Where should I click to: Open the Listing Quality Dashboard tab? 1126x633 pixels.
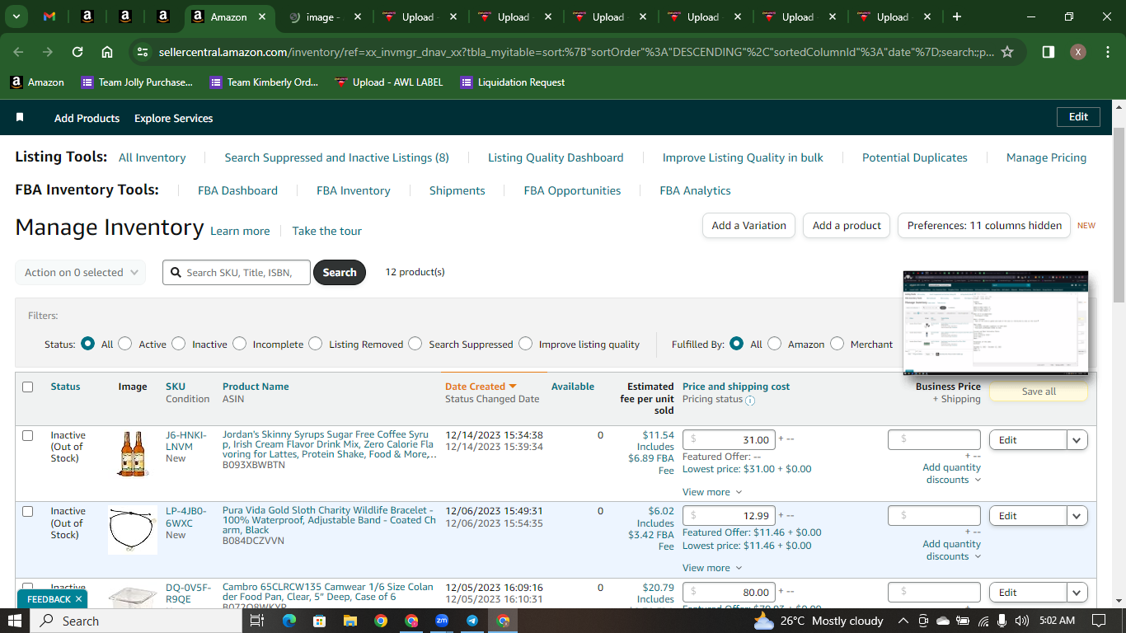(556, 157)
